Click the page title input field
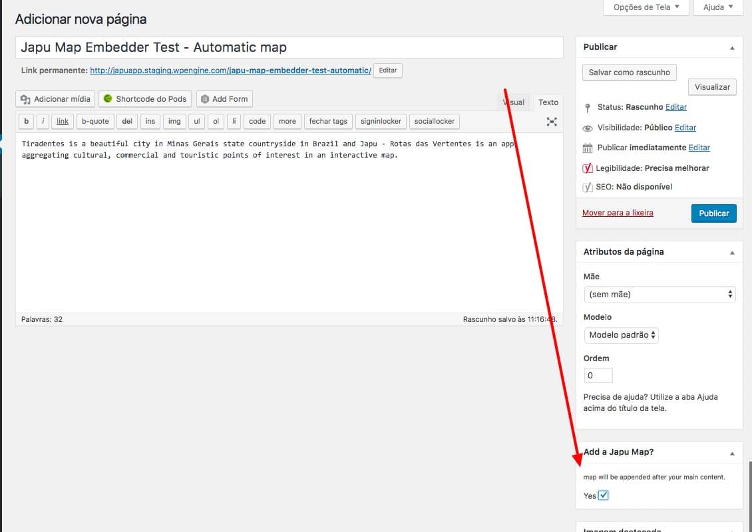 click(289, 47)
